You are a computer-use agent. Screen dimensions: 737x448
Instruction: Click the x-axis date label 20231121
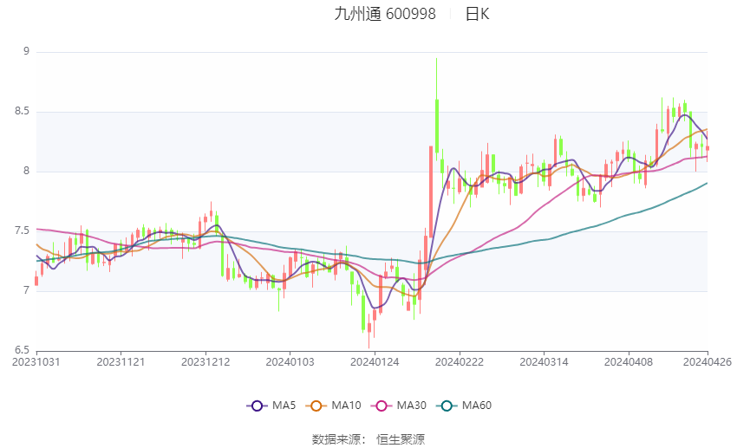point(121,362)
